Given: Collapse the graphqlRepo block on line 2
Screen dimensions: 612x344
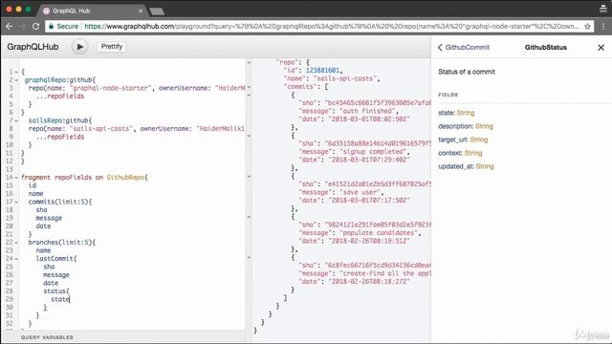Looking at the screenshot, I should click(16, 80).
